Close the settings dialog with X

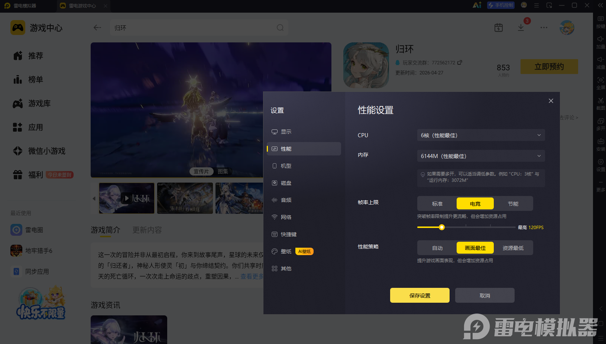(551, 101)
